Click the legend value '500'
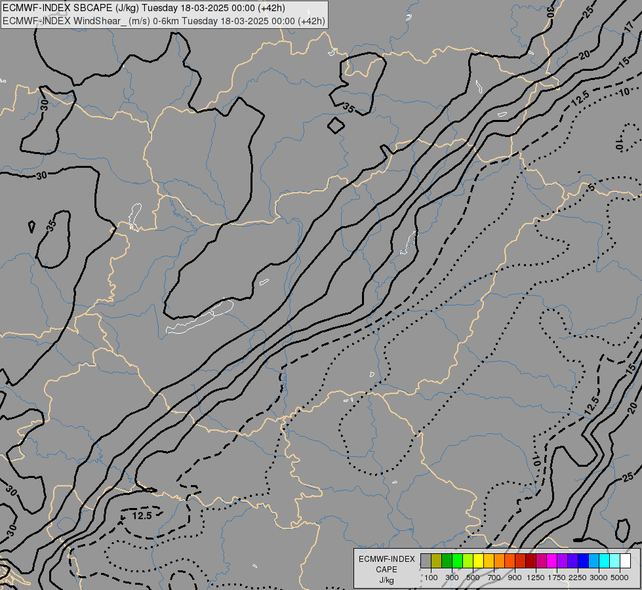 [x=473, y=578]
